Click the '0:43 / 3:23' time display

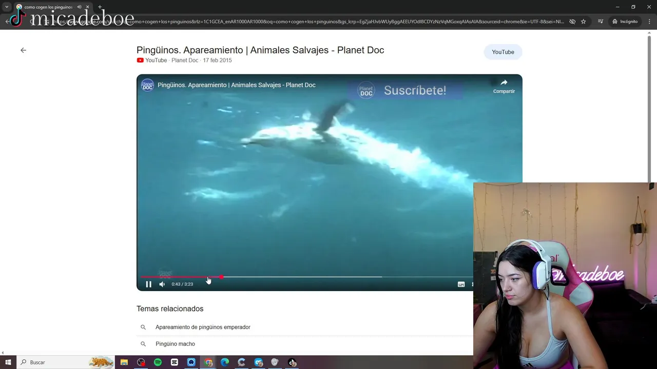coord(182,284)
